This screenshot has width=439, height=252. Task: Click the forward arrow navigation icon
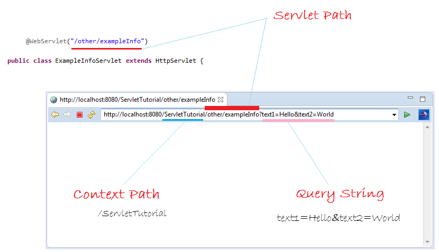click(x=67, y=115)
